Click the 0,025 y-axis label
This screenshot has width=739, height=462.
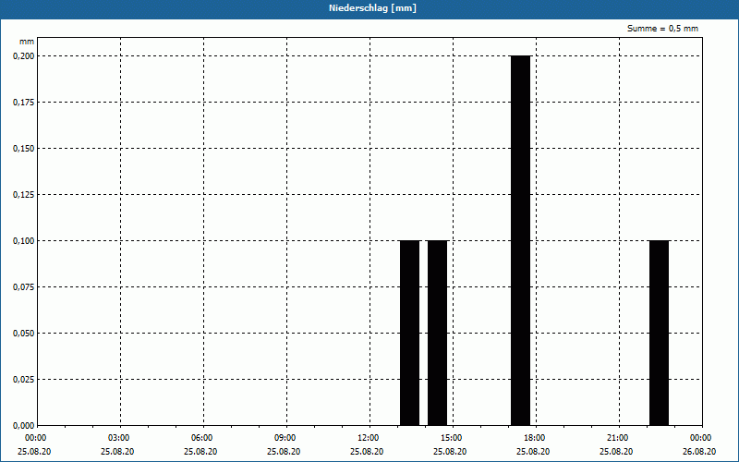tap(24, 380)
